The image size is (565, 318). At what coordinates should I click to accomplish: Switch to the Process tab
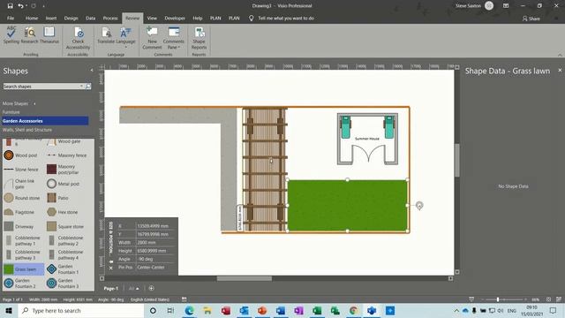(110, 18)
